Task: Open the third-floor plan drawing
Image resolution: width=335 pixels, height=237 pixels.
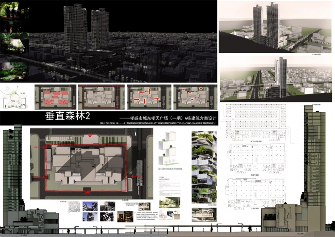Action: pos(255,193)
